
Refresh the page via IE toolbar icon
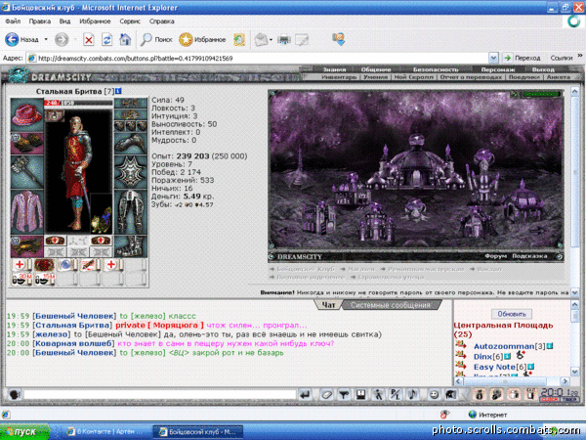pyautogui.click(x=106, y=39)
